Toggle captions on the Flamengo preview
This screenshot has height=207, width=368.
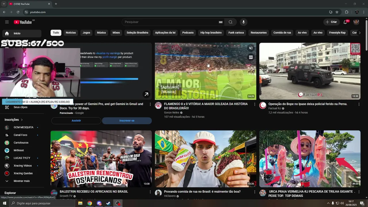251,57
